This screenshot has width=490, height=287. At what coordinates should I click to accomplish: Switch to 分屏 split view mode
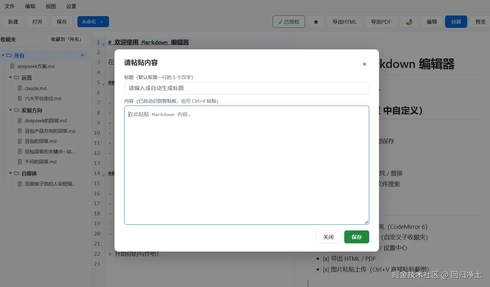click(456, 22)
